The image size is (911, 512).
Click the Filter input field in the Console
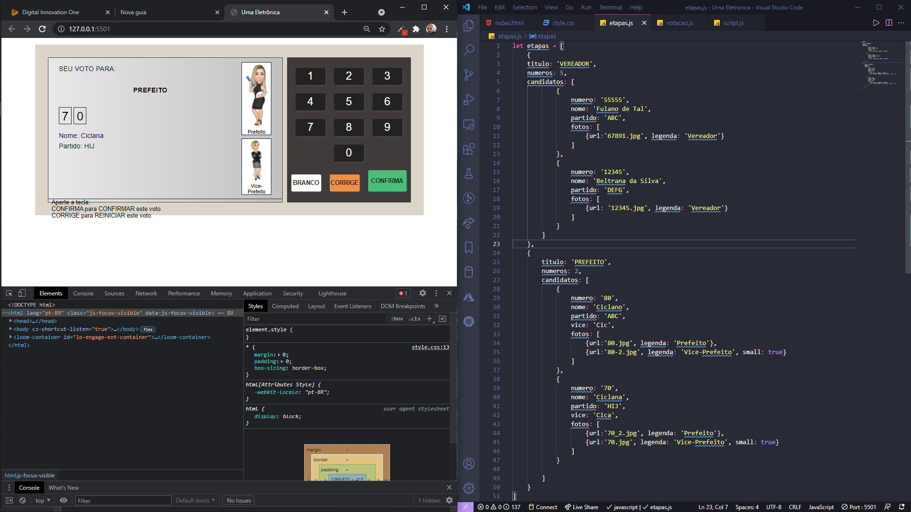(123, 500)
